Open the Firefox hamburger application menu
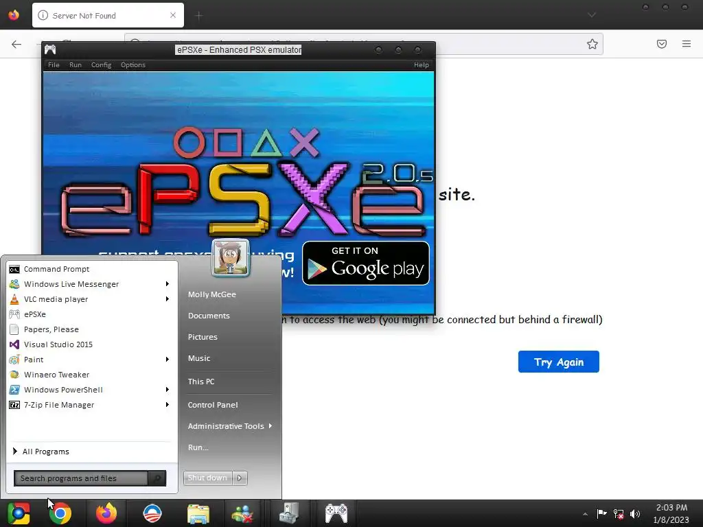The width and height of the screenshot is (703, 527). [x=687, y=44]
